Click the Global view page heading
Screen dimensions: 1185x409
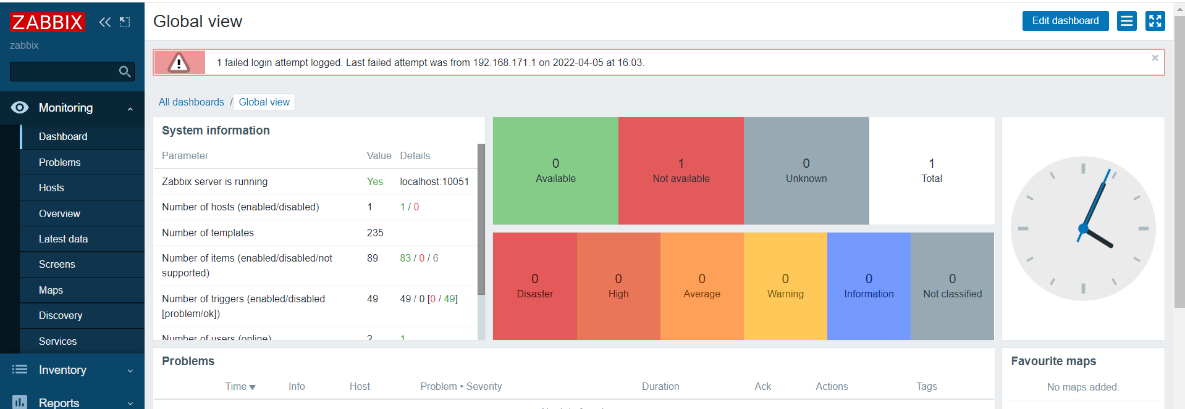click(198, 21)
